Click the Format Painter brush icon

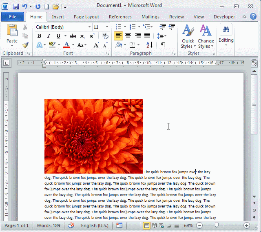25,45
